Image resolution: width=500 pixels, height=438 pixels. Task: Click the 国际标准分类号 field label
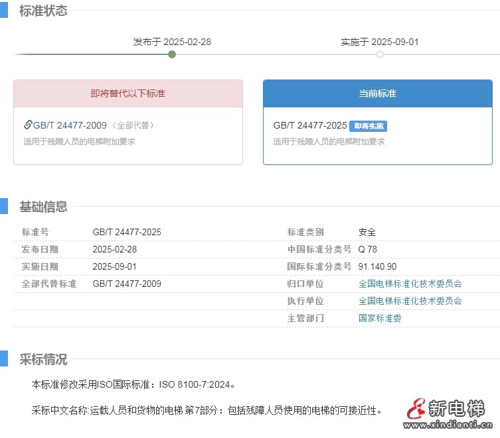(x=319, y=266)
